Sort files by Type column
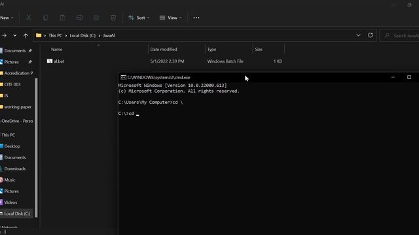Image resolution: width=419 pixels, height=235 pixels. coord(211,50)
